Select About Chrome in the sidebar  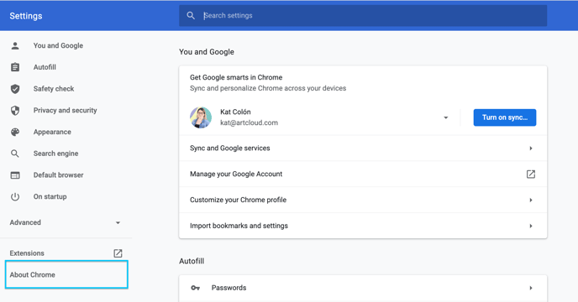(x=66, y=274)
